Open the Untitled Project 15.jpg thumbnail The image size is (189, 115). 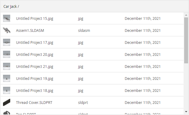tap(7, 18)
